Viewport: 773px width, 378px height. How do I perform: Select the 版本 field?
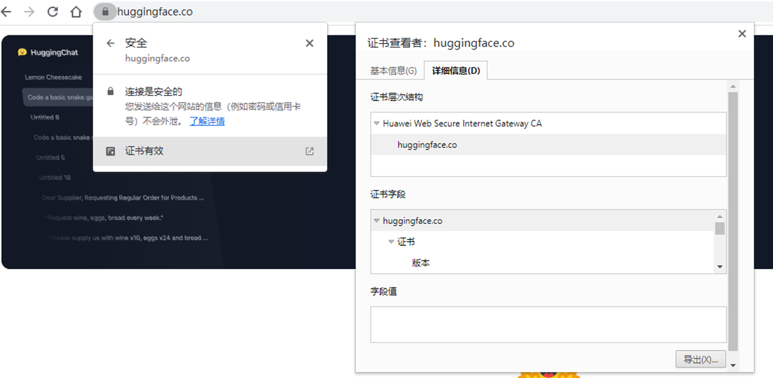click(420, 263)
